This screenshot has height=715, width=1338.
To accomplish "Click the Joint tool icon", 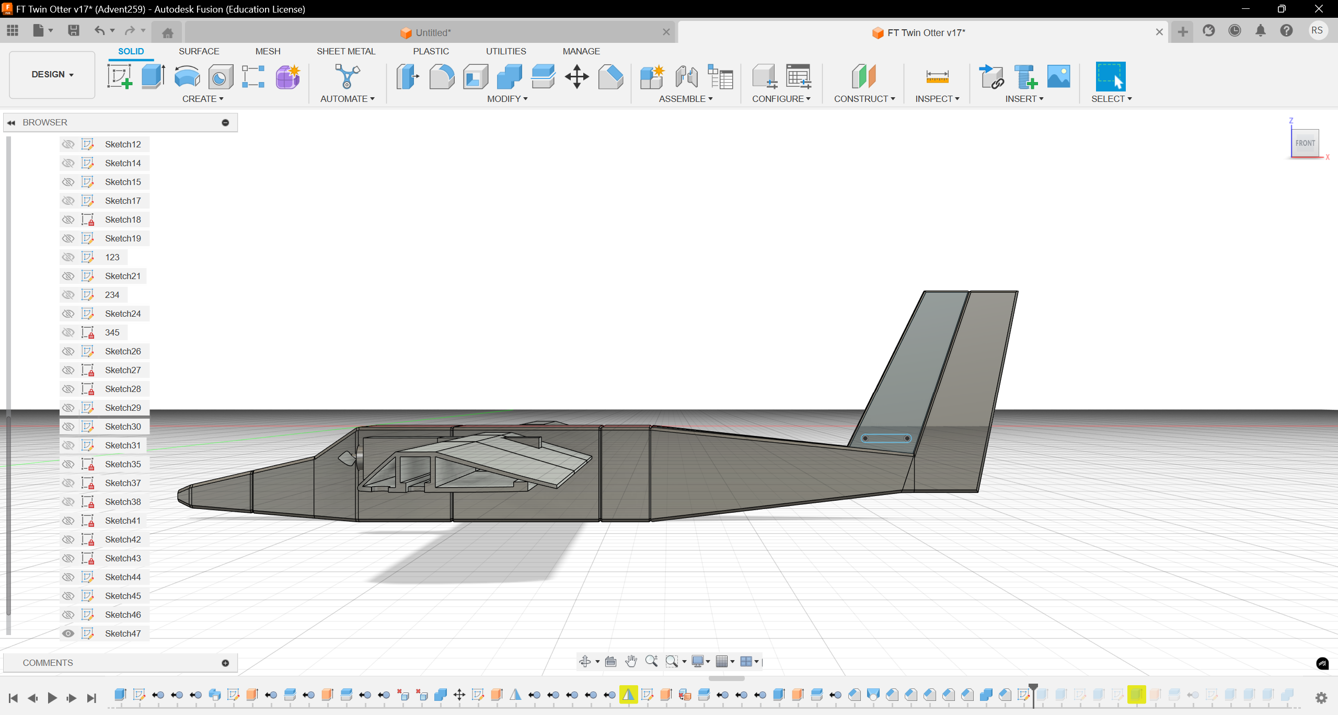I will click(x=686, y=76).
